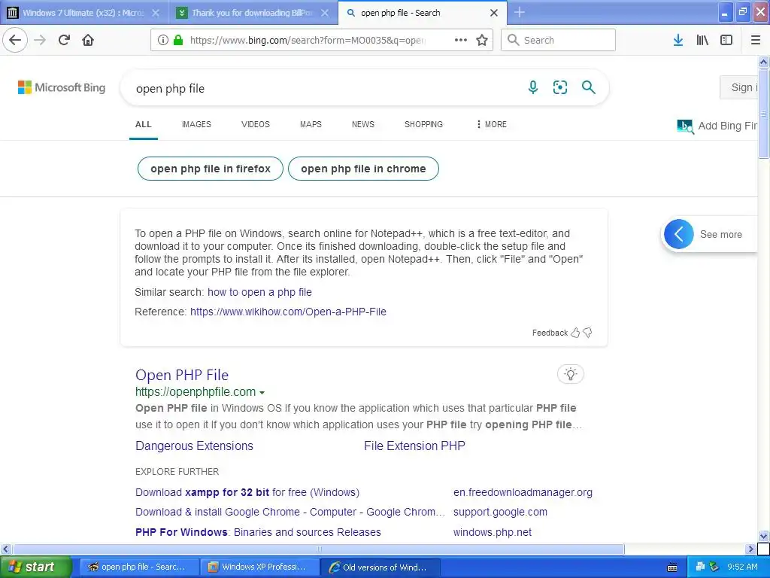Open the File Extension PHP sublink
Image resolution: width=770 pixels, height=578 pixels.
(x=414, y=446)
